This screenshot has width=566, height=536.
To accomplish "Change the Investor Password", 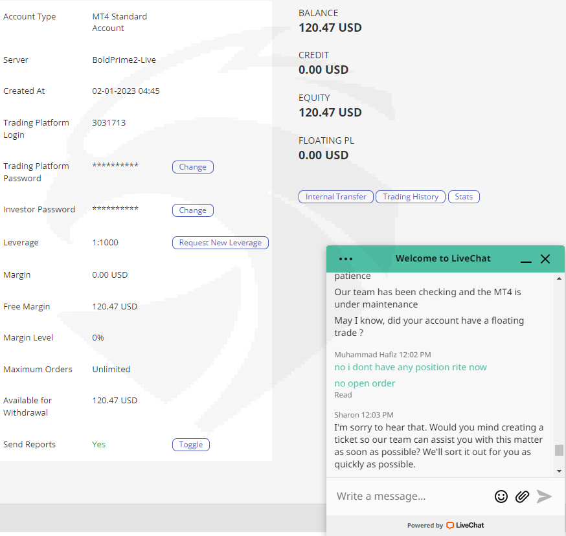I will pos(192,210).
